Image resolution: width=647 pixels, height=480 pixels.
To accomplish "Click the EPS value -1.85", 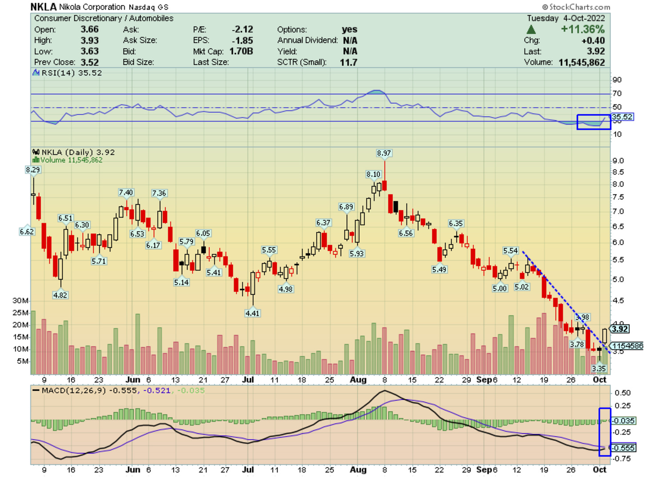I will click(242, 40).
